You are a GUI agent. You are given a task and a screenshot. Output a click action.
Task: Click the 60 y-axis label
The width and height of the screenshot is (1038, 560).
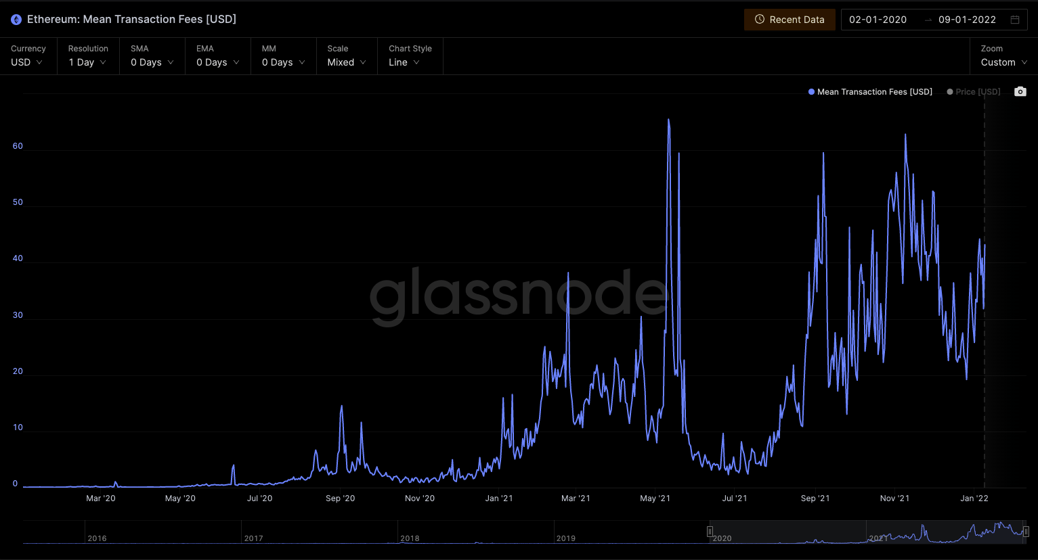point(18,146)
